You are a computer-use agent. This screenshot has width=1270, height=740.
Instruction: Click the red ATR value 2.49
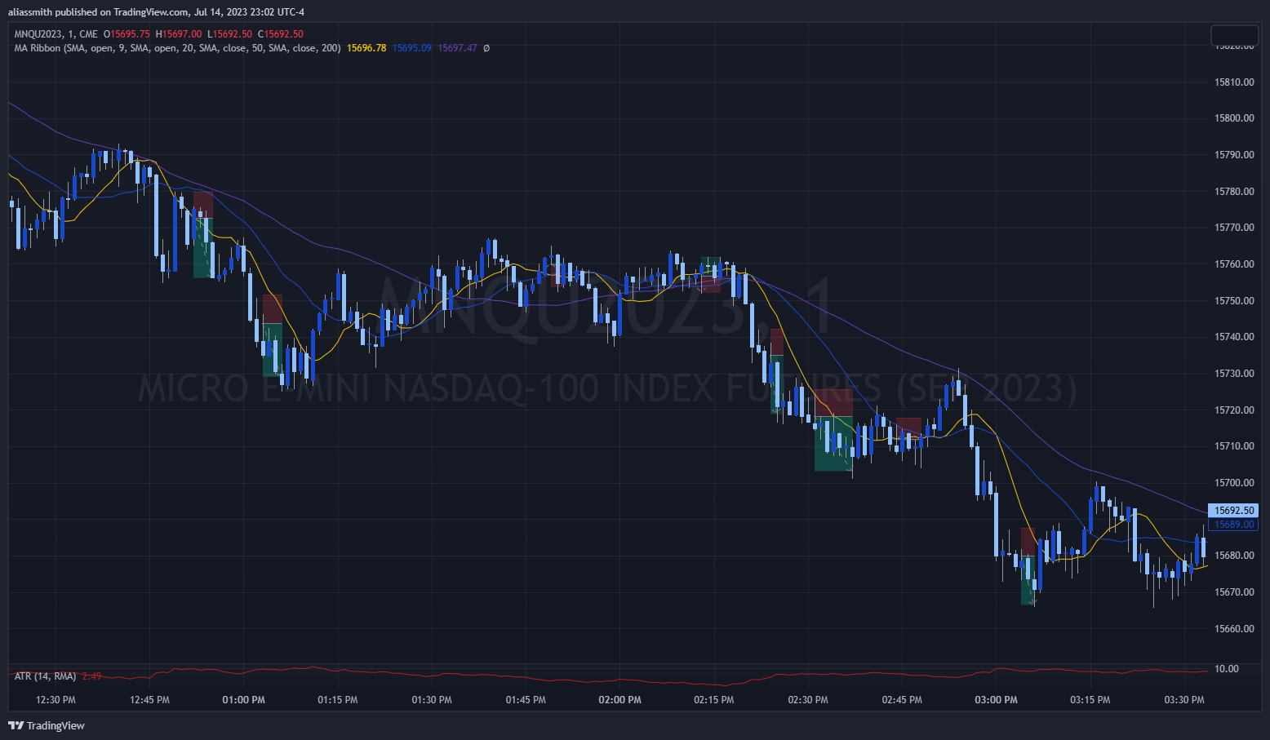91,676
